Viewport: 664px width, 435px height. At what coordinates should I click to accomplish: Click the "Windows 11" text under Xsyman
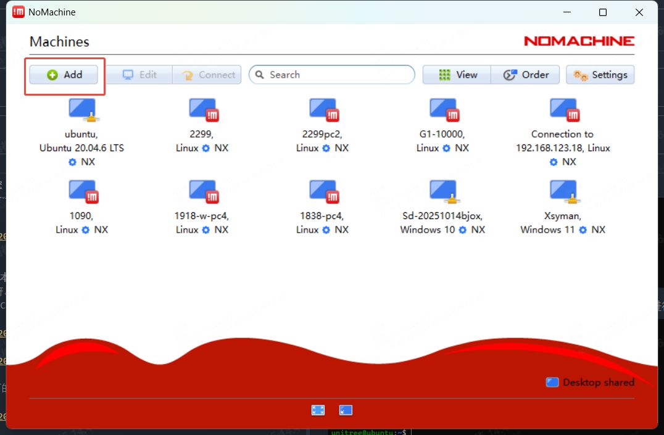pos(547,230)
